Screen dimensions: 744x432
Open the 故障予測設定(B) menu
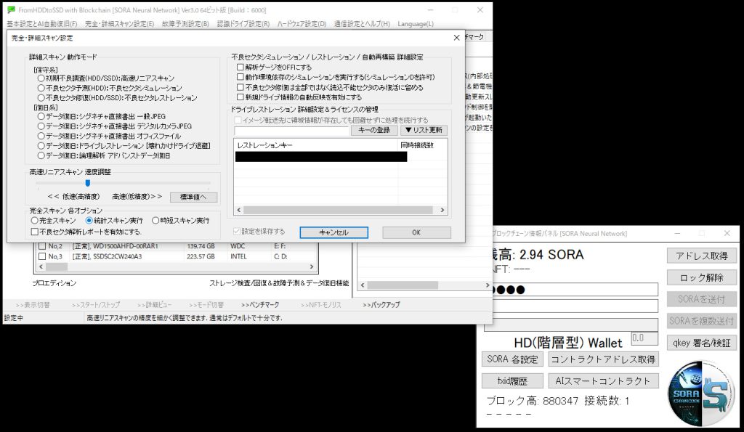[185, 24]
